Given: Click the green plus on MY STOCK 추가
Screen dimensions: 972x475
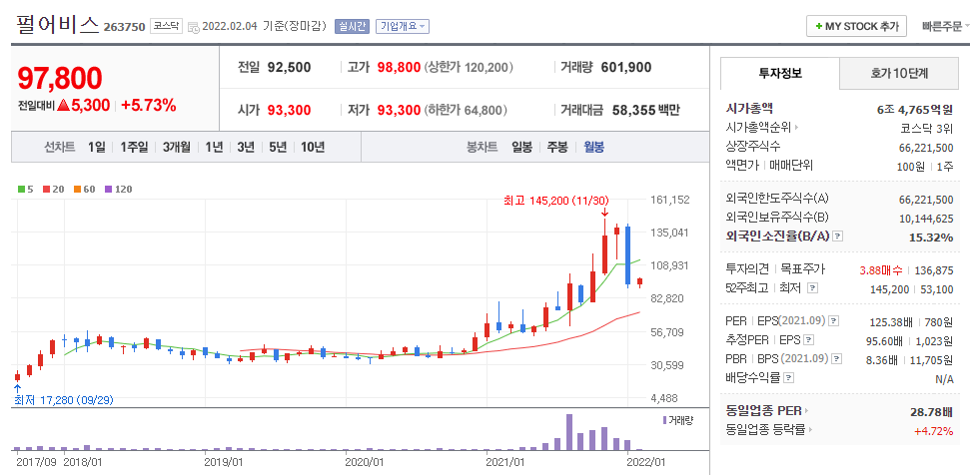Looking at the screenshot, I should 819,27.
